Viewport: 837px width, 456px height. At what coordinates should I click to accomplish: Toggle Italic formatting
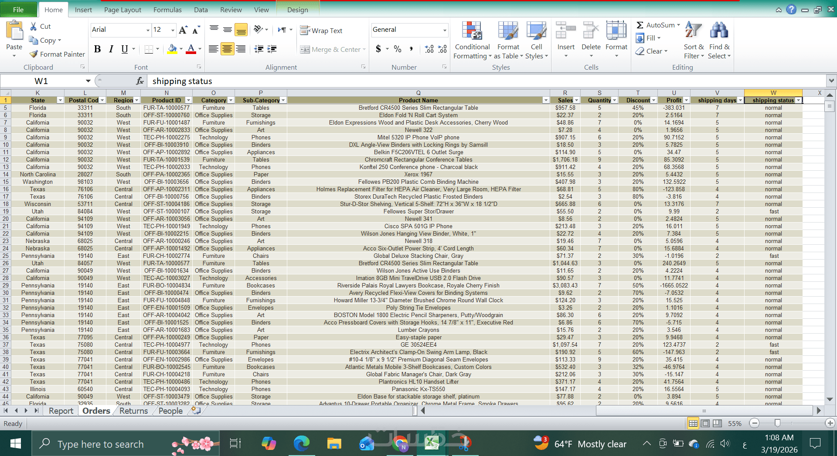(111, 49)
